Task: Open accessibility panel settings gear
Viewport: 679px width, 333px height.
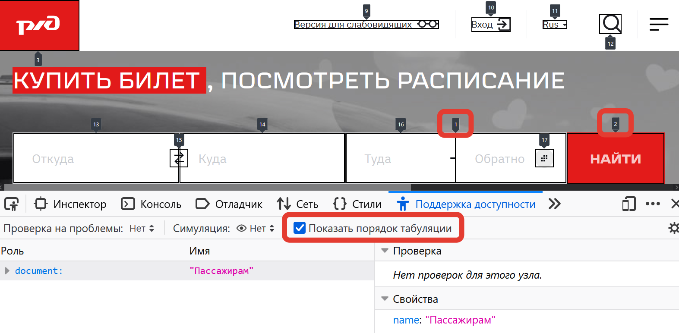Action: point(673,228)
